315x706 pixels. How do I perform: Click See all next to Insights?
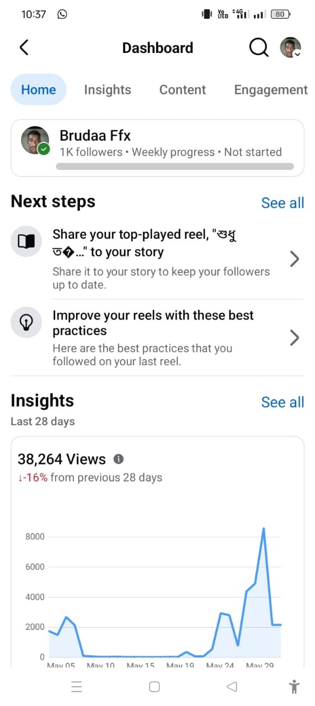pyautogui.click(x=282, y=402)
